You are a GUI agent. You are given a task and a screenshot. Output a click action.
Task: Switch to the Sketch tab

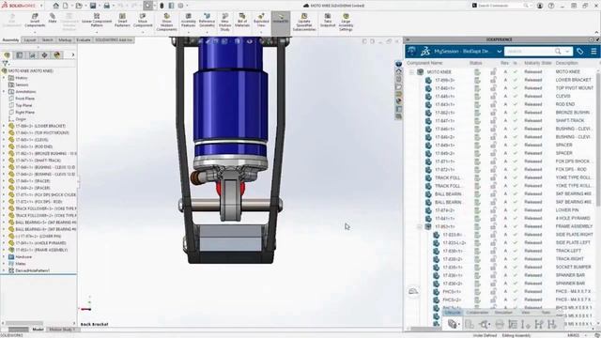[x=48, y=39]
